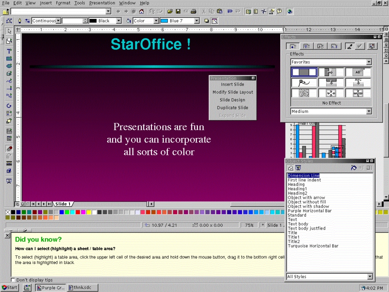Open the Presentation menu
This screenshot has height=292, width=389.
(x=102, y=3)
